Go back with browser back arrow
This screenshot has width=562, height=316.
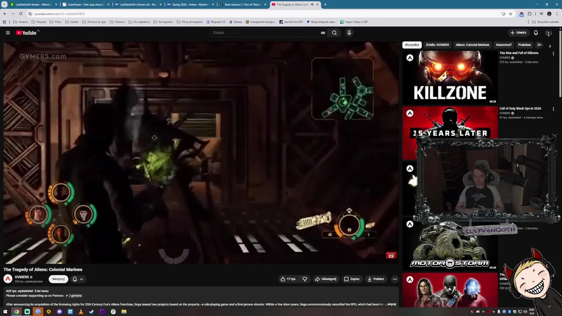(x=5, y=14)
